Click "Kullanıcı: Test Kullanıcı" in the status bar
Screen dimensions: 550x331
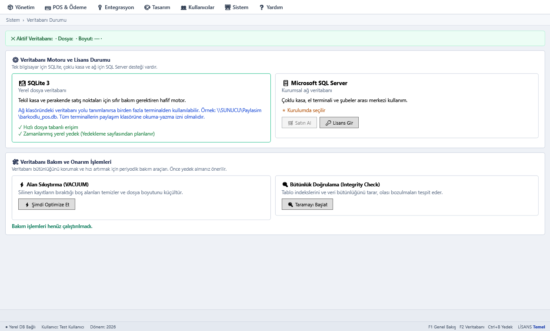click(x=63, y=327)
